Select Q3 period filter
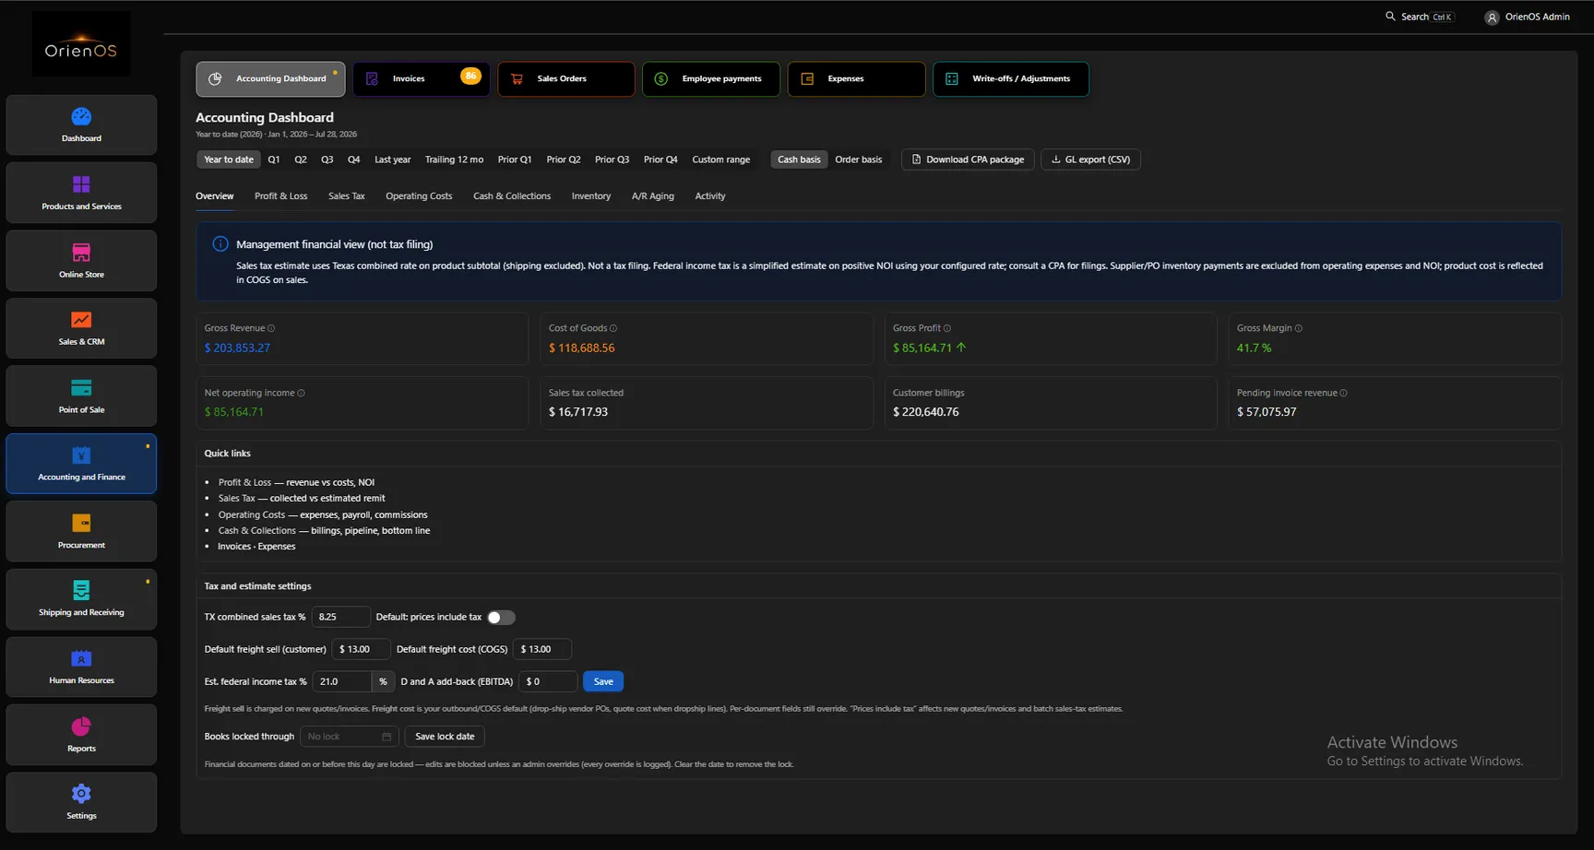1594x850 pixels. 327,159
